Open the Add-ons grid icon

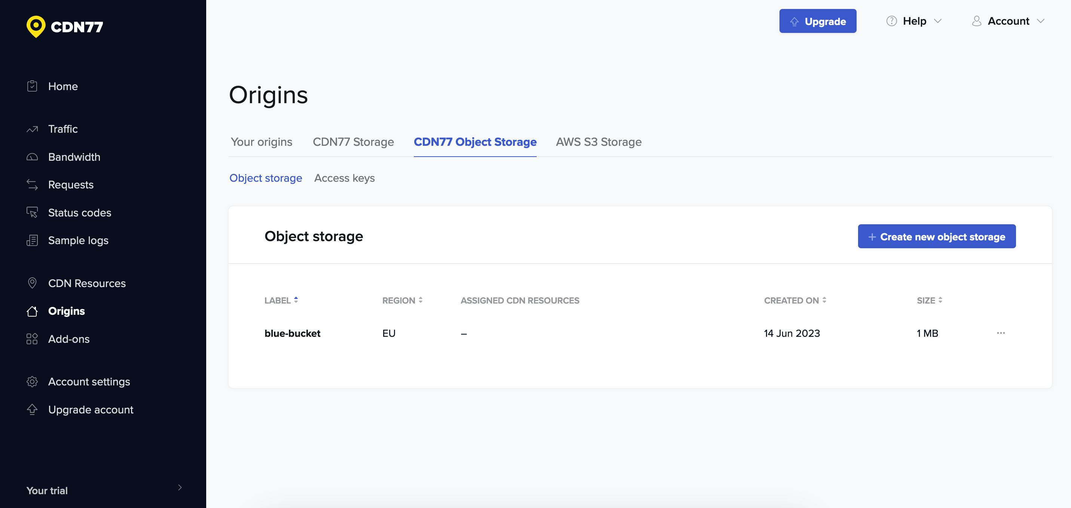[32, 339]
